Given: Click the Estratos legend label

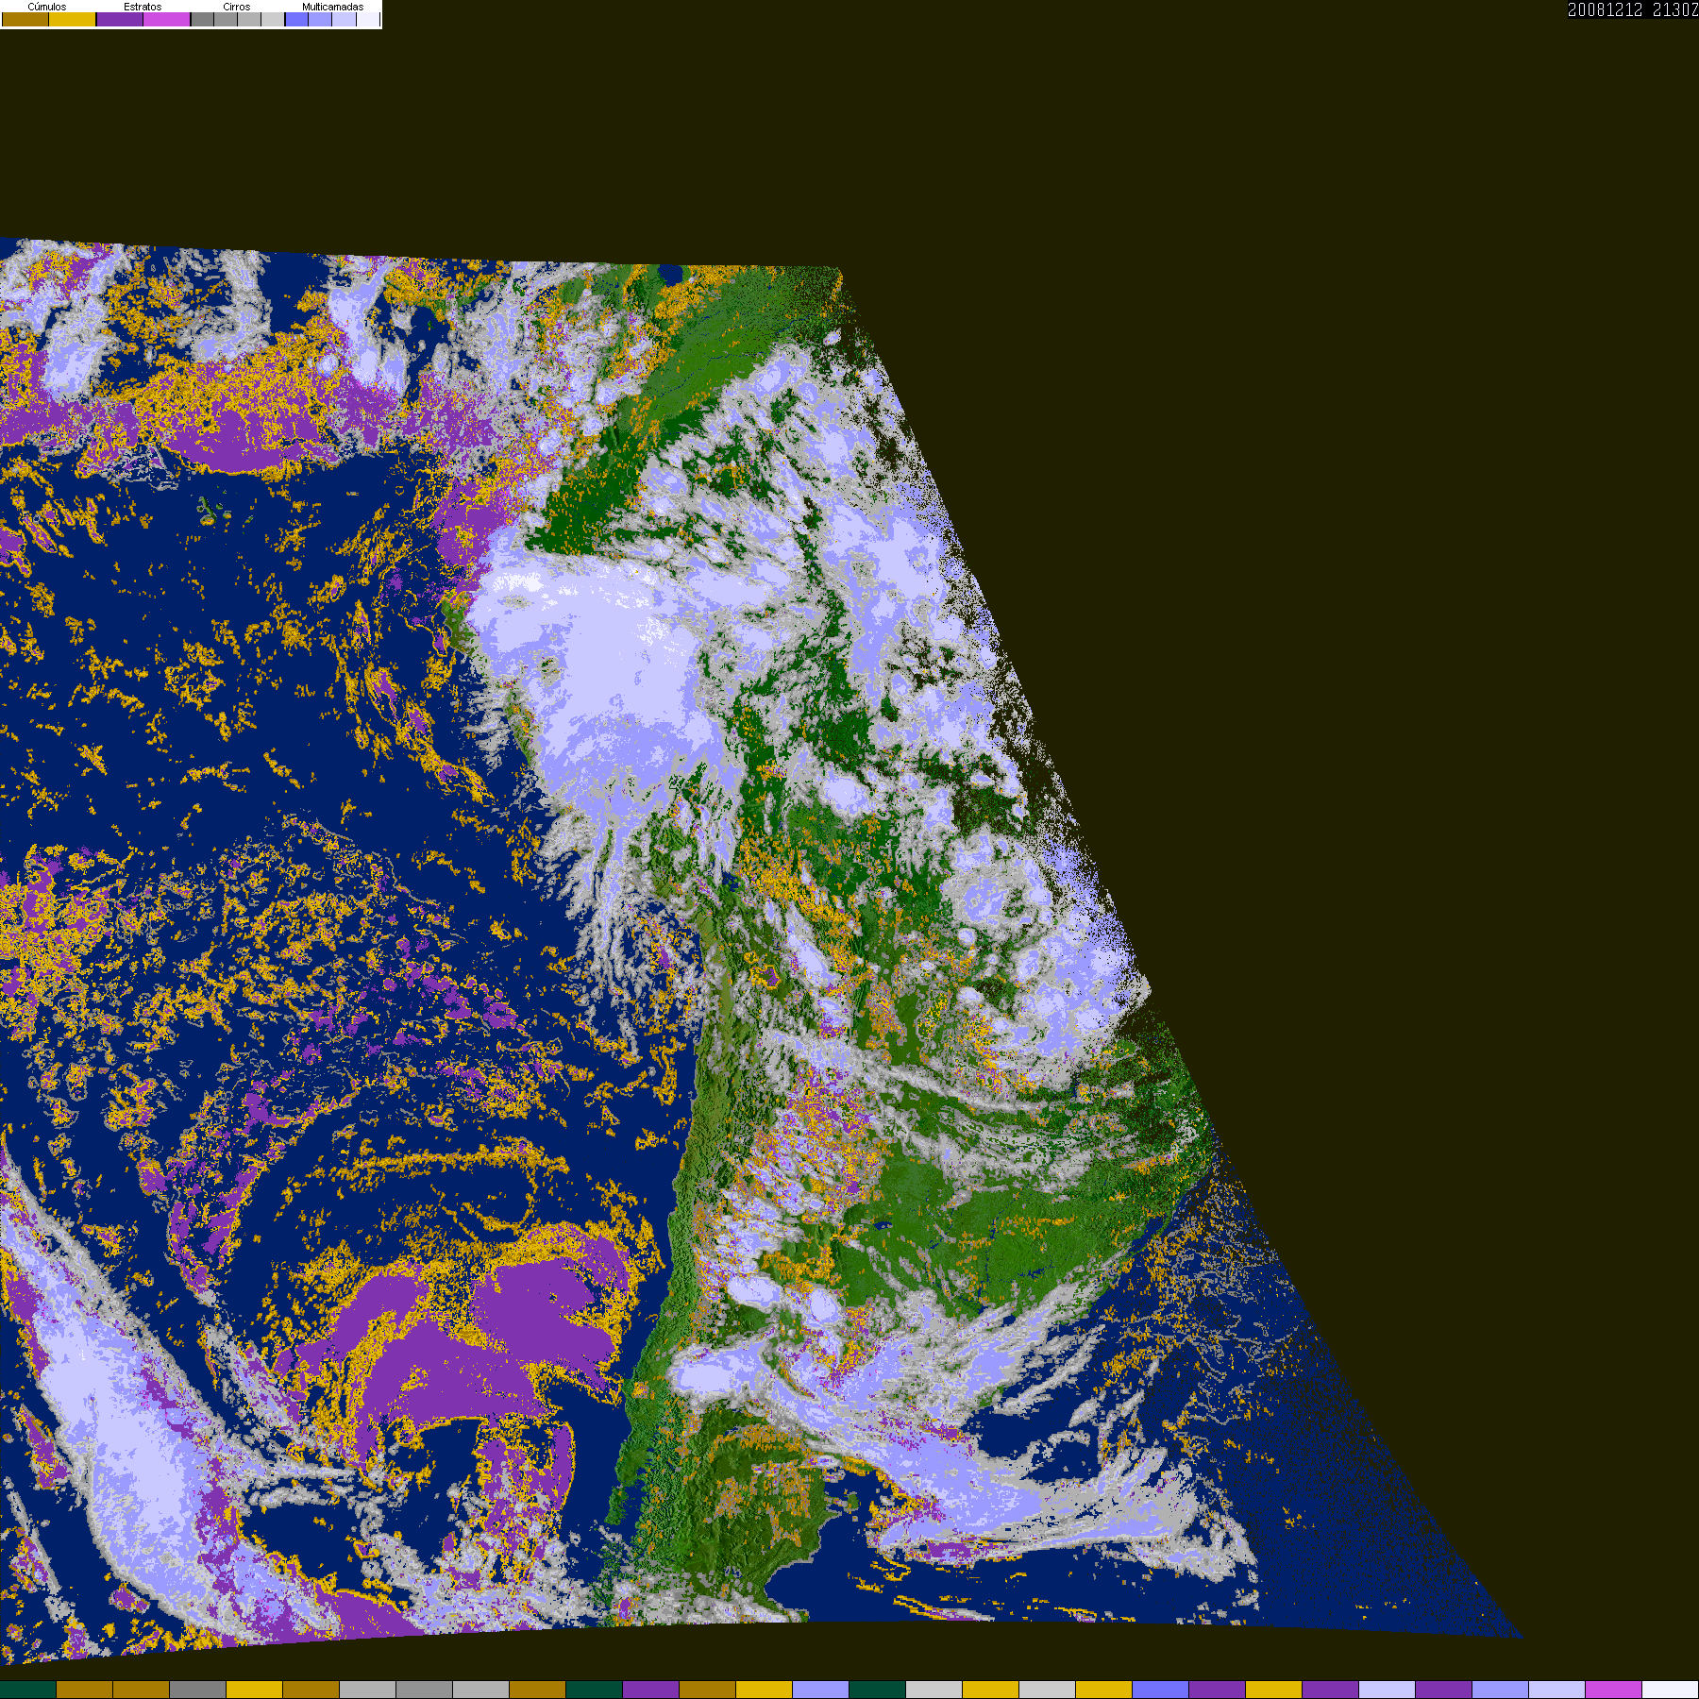Looking at the screenshot, I should coord(143,7).
